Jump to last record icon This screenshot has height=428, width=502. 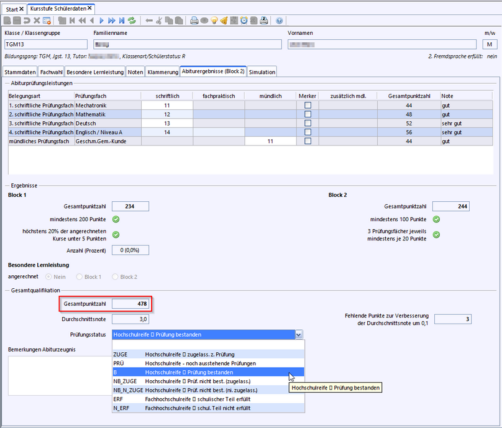coord(122,20)
